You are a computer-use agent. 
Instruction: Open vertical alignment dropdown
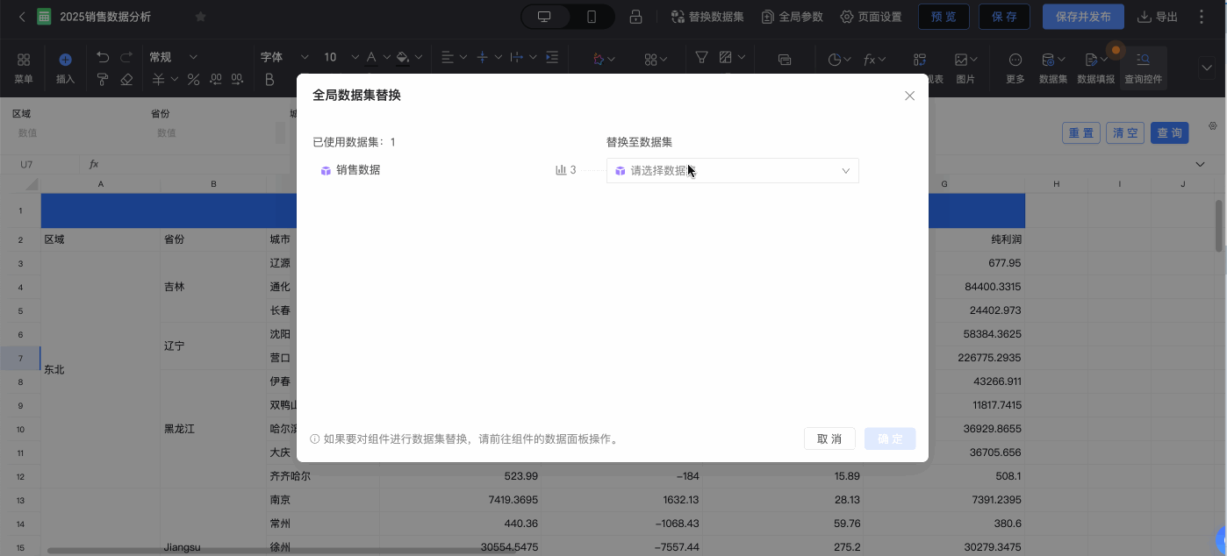tap(488, 57)
